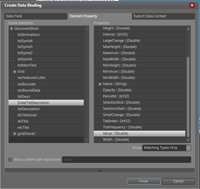Click the custom path expression input field
The image size is (200, 189).
127,160
